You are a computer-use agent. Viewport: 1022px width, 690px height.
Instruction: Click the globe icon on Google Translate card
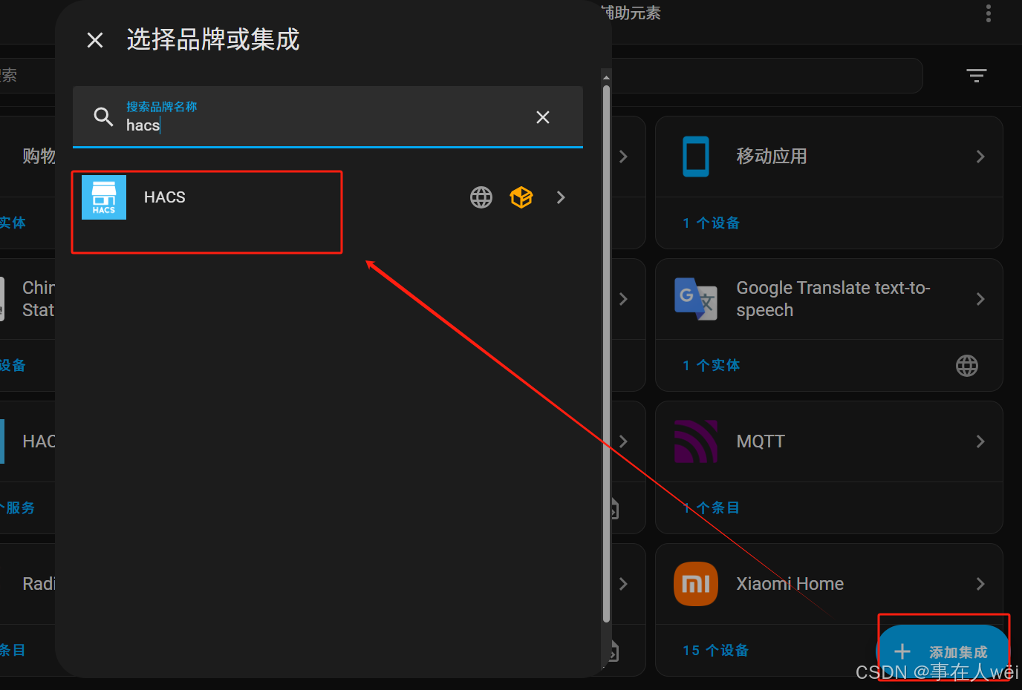click(x=967, y=365)
